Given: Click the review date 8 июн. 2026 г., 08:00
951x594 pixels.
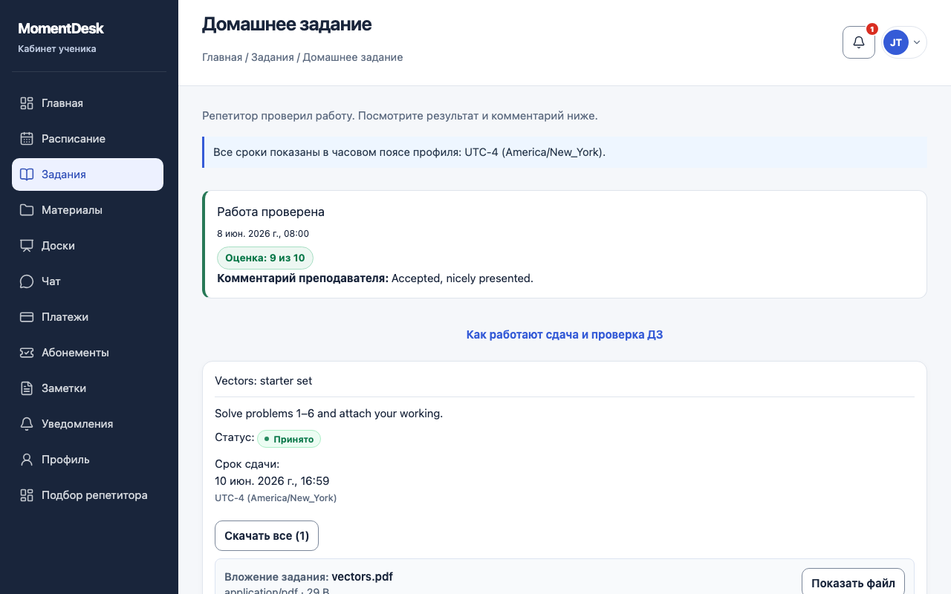Looking at the screenshot, I should click(x=263, y=234).
